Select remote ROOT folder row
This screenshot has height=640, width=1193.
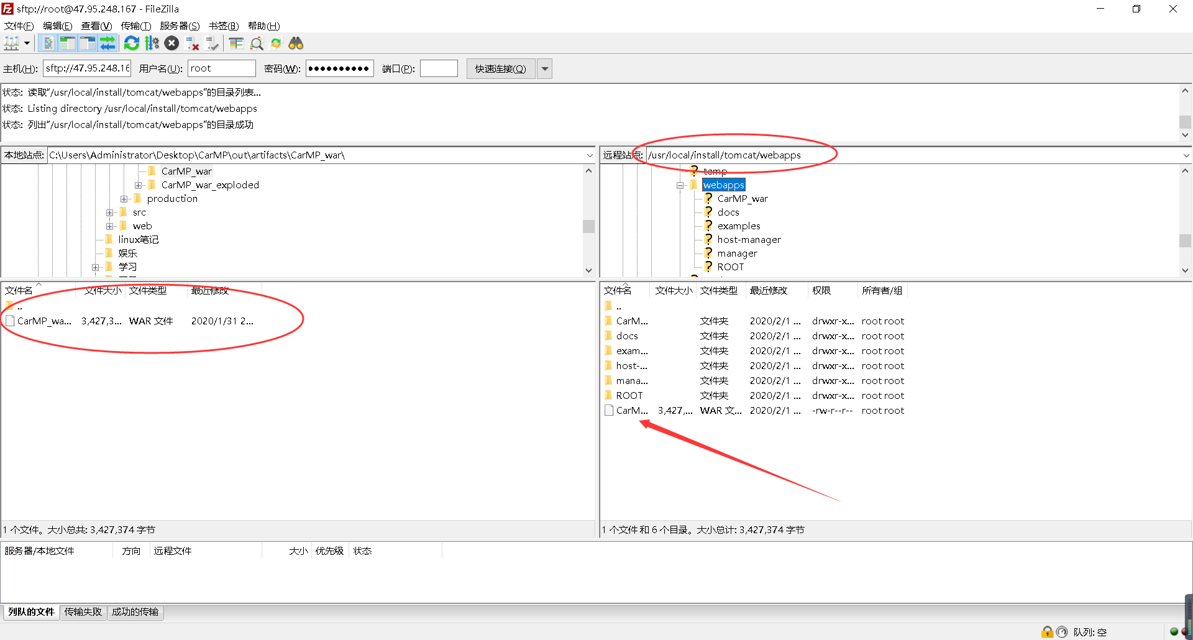point(754,396)
